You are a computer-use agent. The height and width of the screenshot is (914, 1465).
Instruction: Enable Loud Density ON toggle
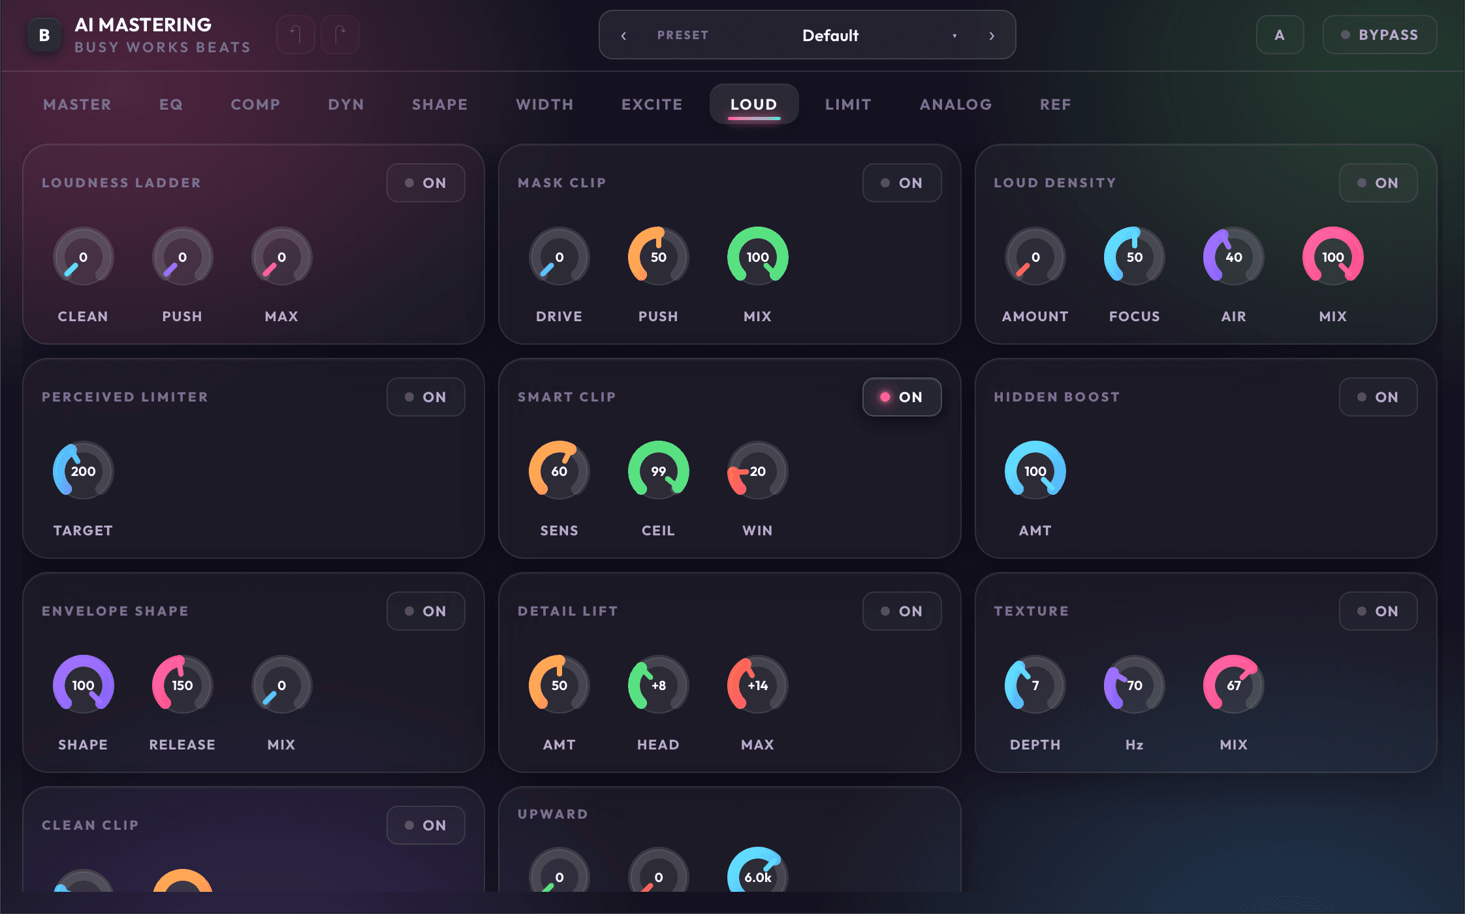click(1378, 183)
